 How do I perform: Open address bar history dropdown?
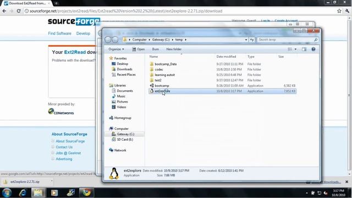point(246,40)
